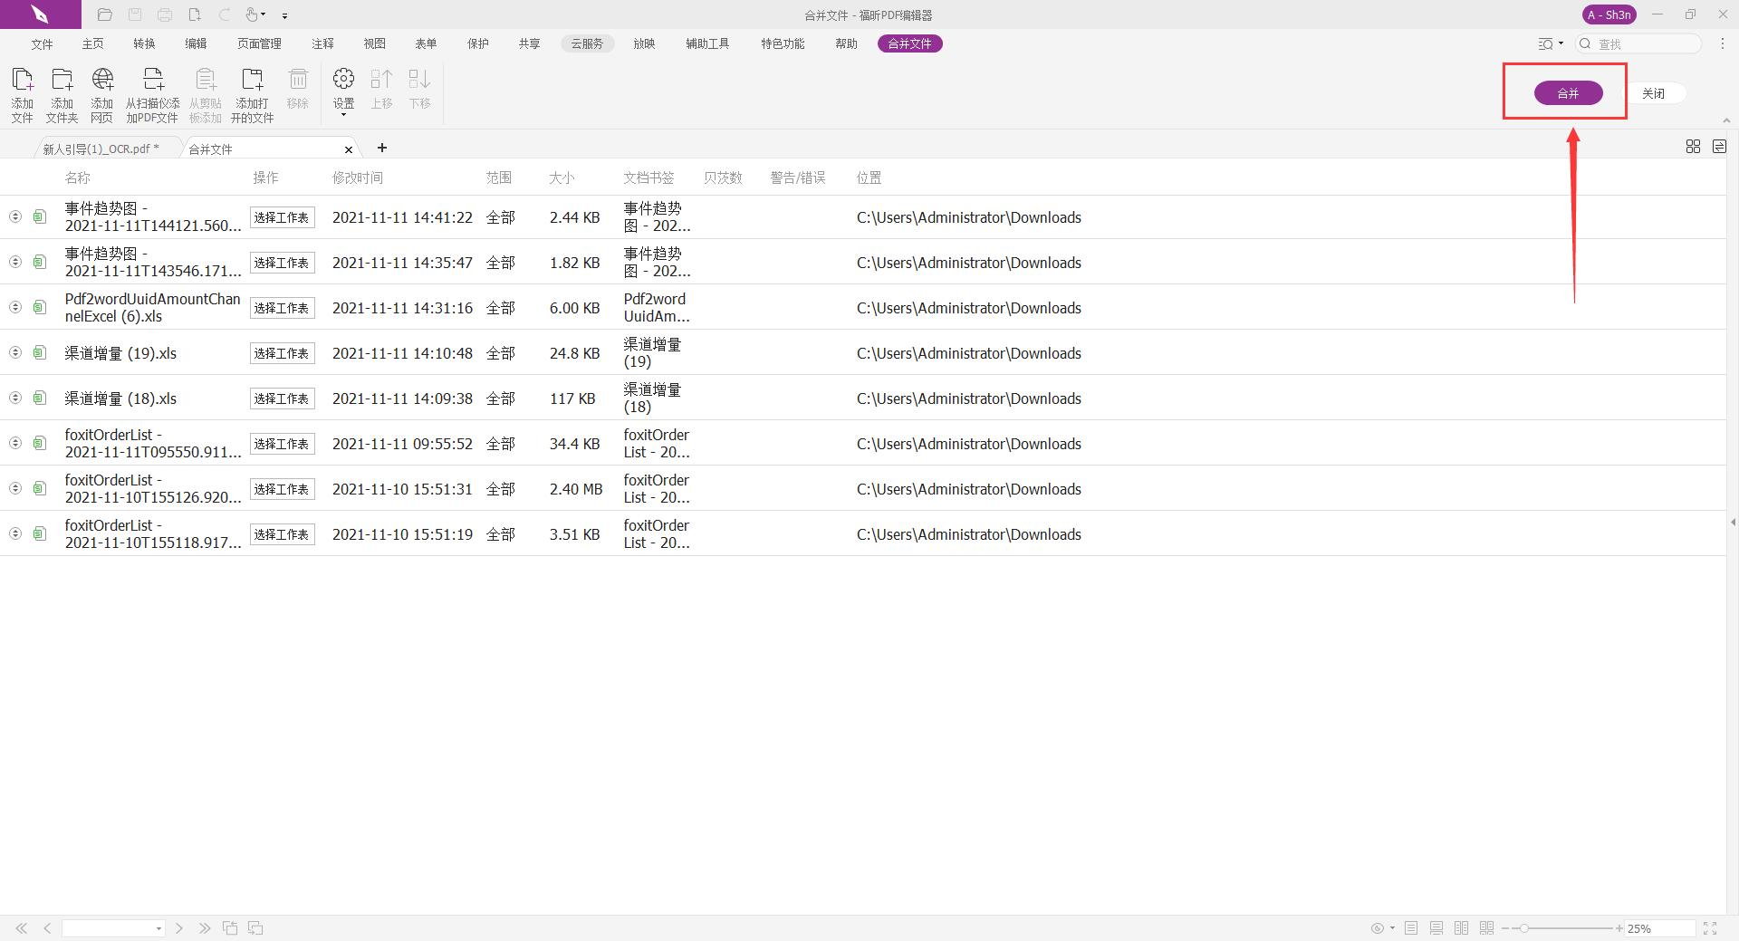Image resolution: width=1739 pixels, height=941 pixels.
Task: Add a PDF from the scanner (从扫描仪添加PDF文件)
Action: (152, 81)
